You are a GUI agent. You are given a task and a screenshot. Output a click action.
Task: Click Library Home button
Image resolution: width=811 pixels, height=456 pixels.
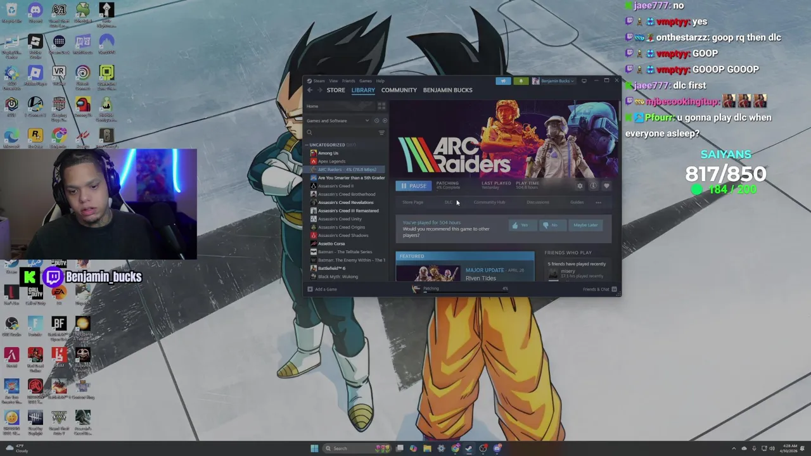coord(340,106)
